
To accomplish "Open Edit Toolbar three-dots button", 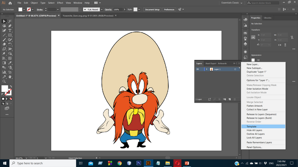I will point(7,115).
